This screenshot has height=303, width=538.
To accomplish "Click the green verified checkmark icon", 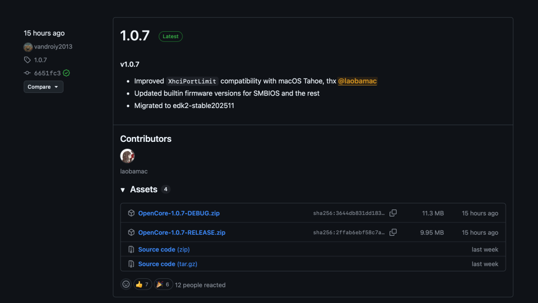I will point(67,73).
